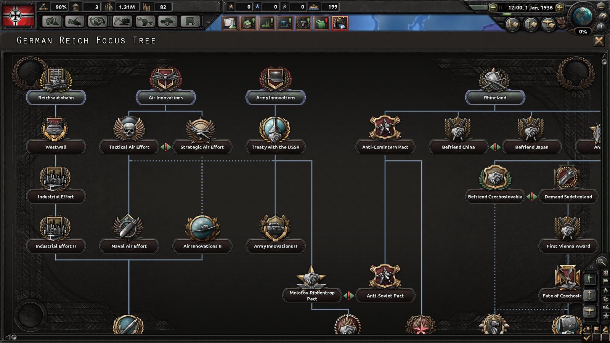Select the Industrial Effort II focus
Viewport: 610px width, 343px height.
pyautogui.click(x=56, y=246)
